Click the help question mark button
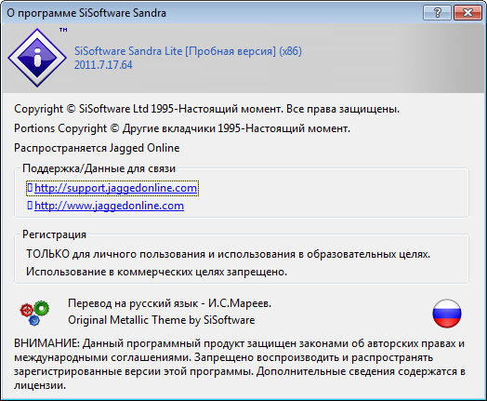 point(437,13)
